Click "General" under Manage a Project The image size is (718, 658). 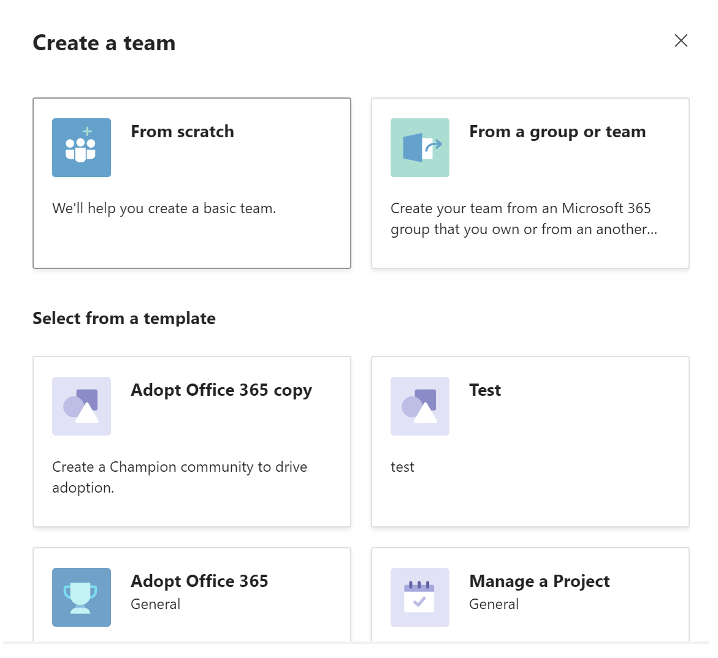(494, 605)
